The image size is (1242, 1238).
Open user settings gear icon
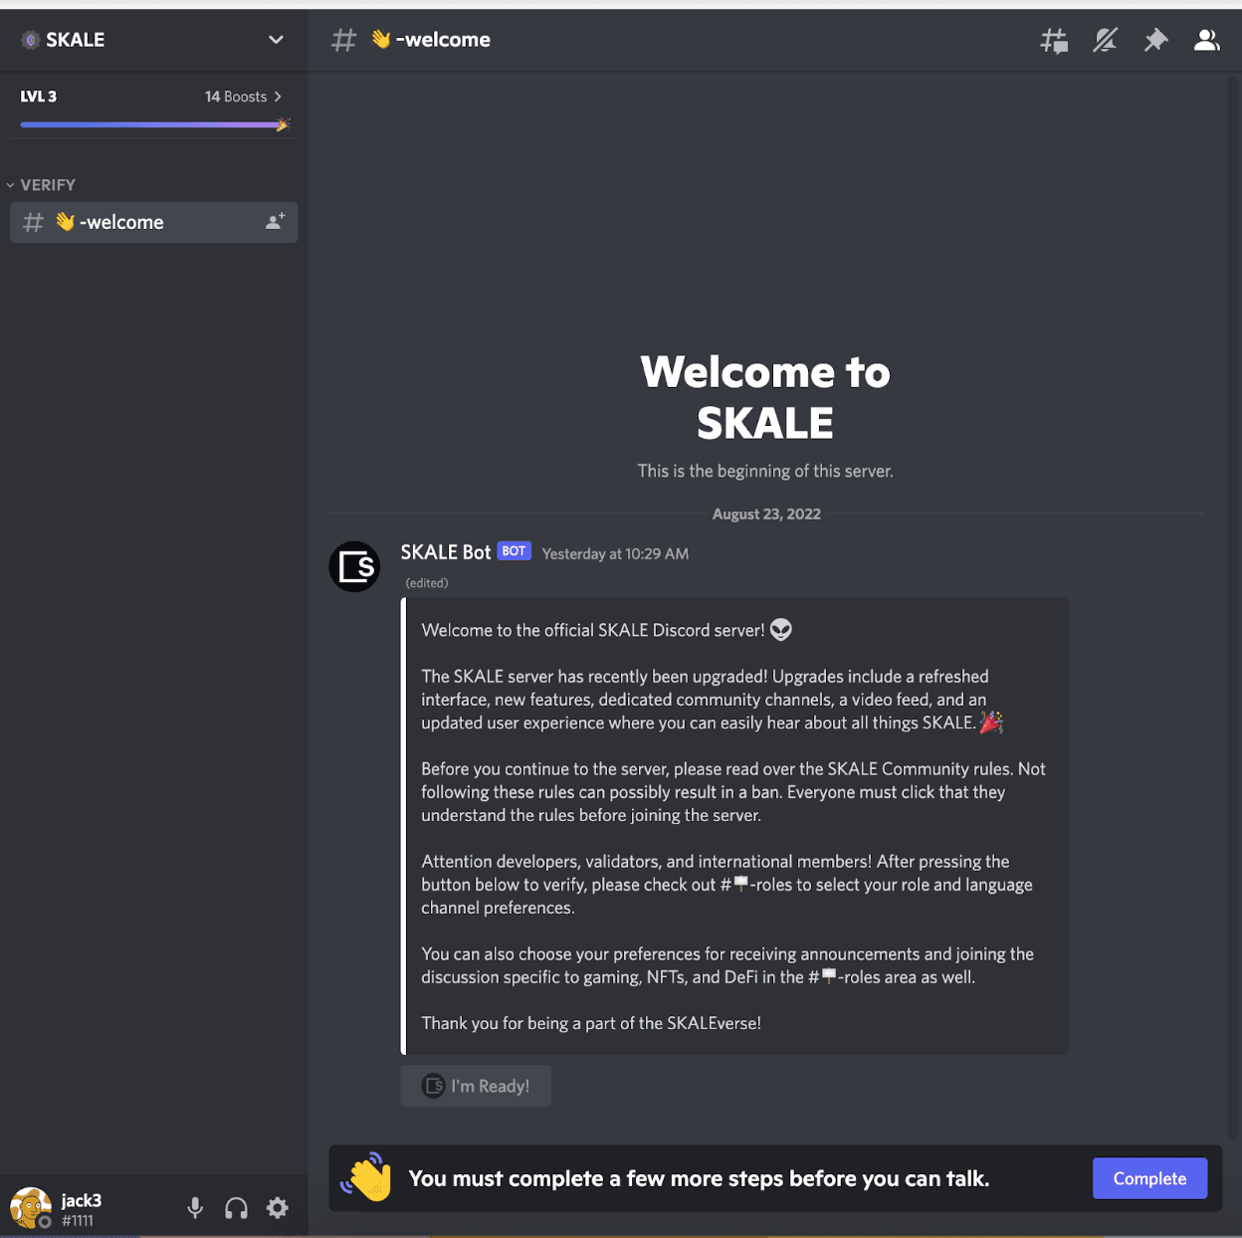tap(278, 1208)
